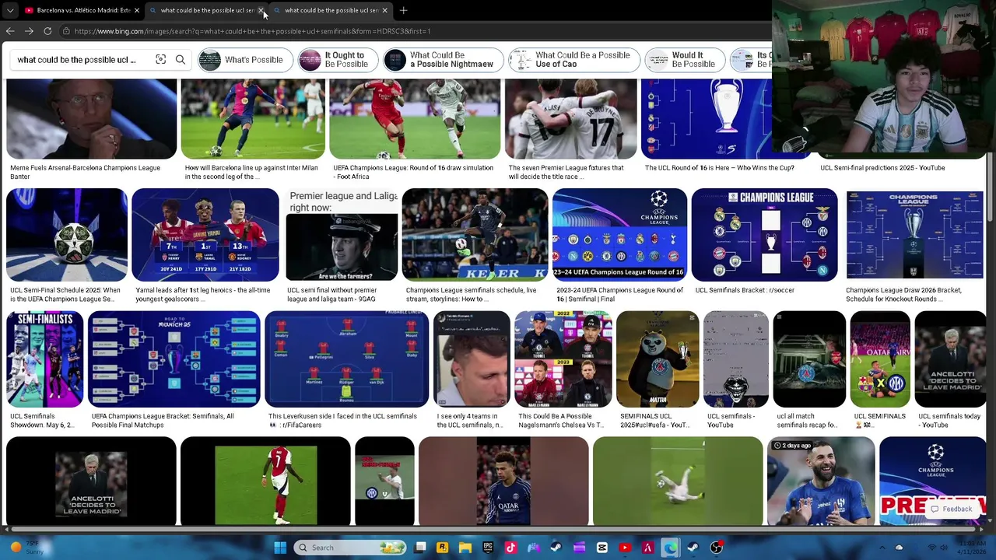Select "What Could Be a Possible Use of Cao" chip
Screen dimensions: 996x560
pyautogui.click(x=573, y=60)
